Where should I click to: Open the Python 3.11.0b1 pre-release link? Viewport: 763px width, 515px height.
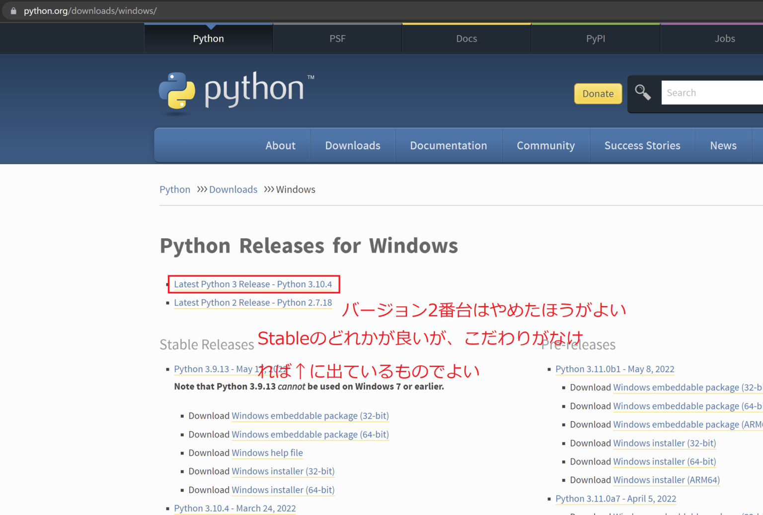[615, 369]
